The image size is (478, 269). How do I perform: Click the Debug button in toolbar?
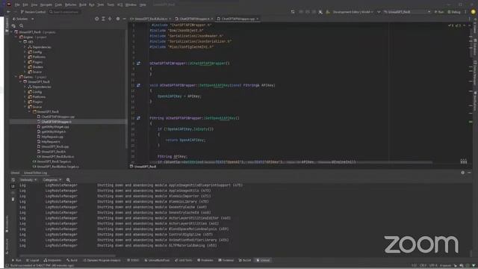454,12
